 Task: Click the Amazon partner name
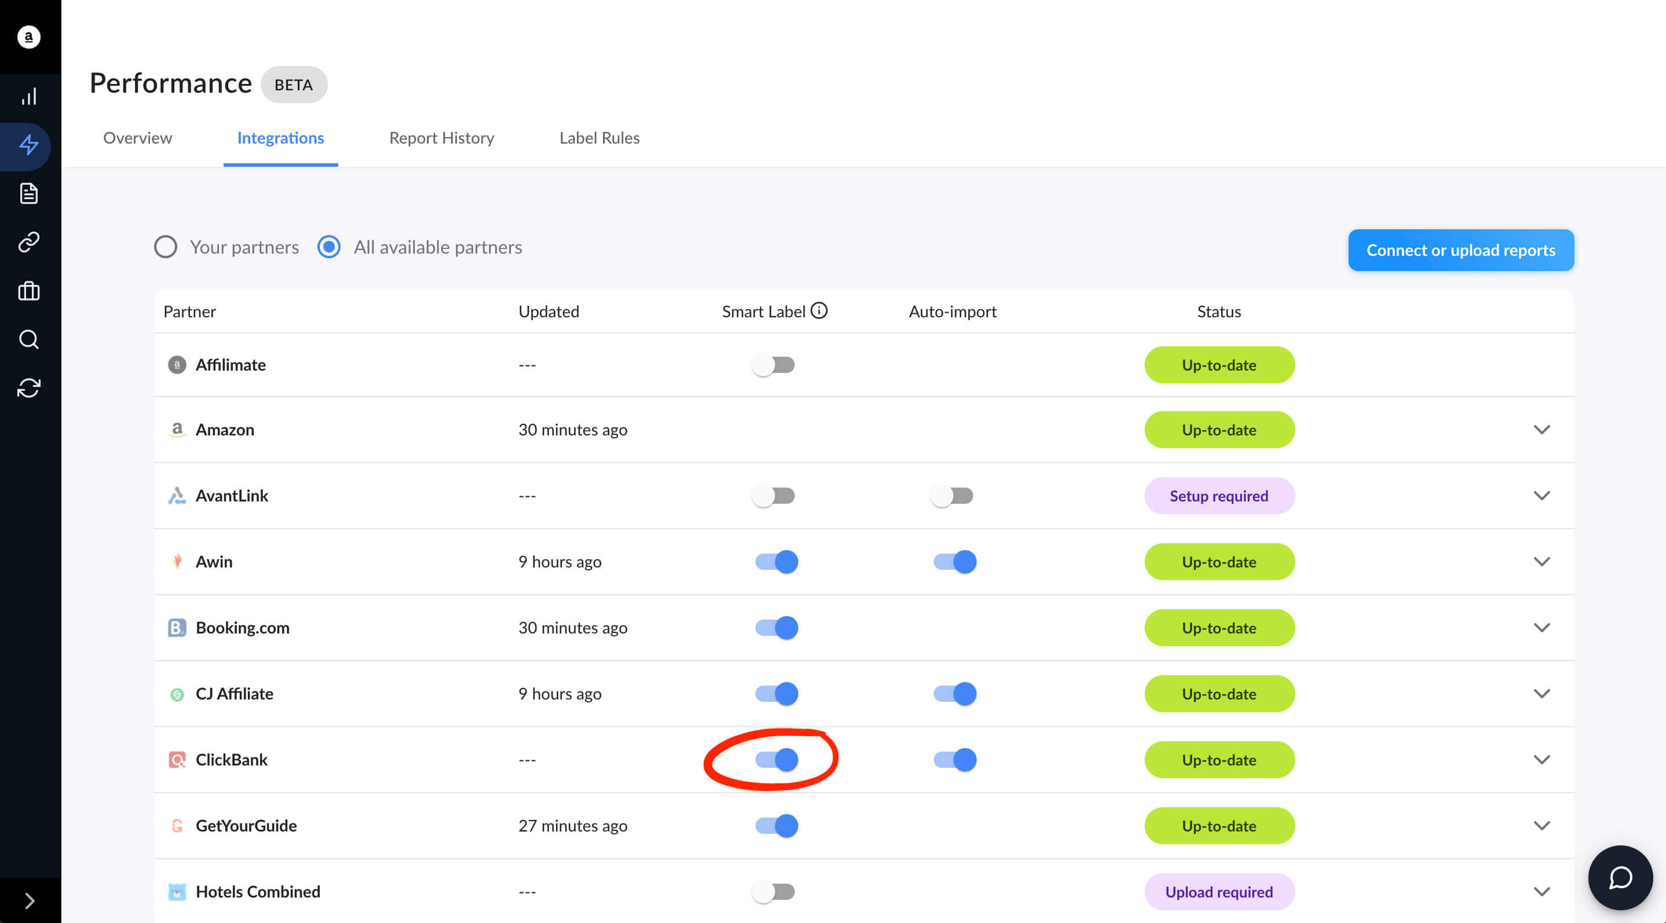[x=224, y=430]
